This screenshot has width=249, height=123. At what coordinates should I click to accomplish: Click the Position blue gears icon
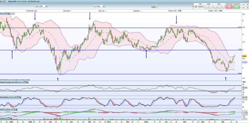[x=221, y=11]
